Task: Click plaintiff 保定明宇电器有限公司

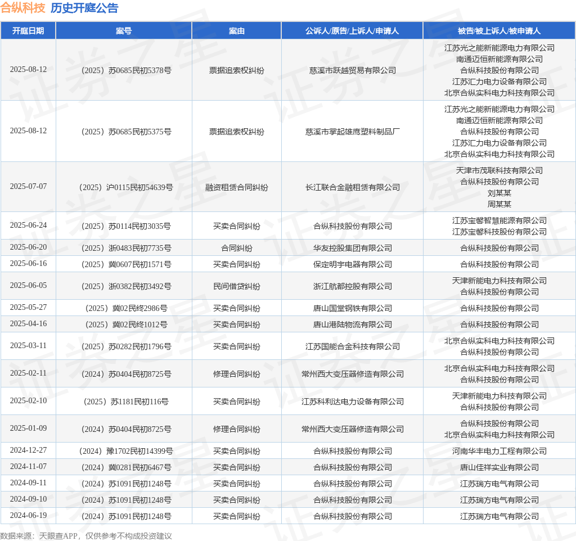Action: click(353, 264)
